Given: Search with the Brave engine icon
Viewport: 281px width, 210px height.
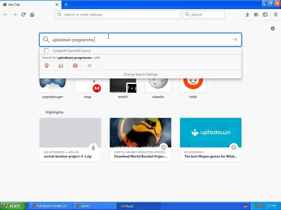Looking at the screenshot, I should 47,66.
